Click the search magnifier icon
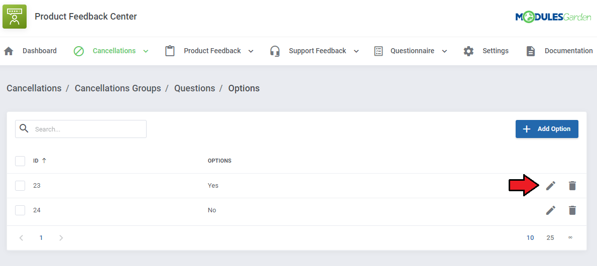The height and width of the screenshot is (266, 597). 24,128
